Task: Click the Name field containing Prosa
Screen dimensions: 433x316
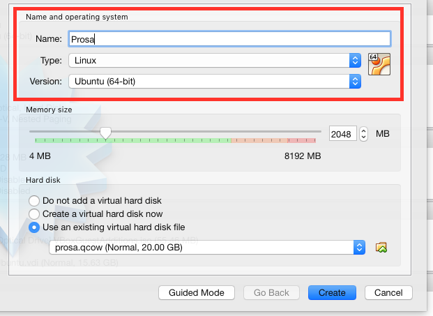Action: coord(229,39)
